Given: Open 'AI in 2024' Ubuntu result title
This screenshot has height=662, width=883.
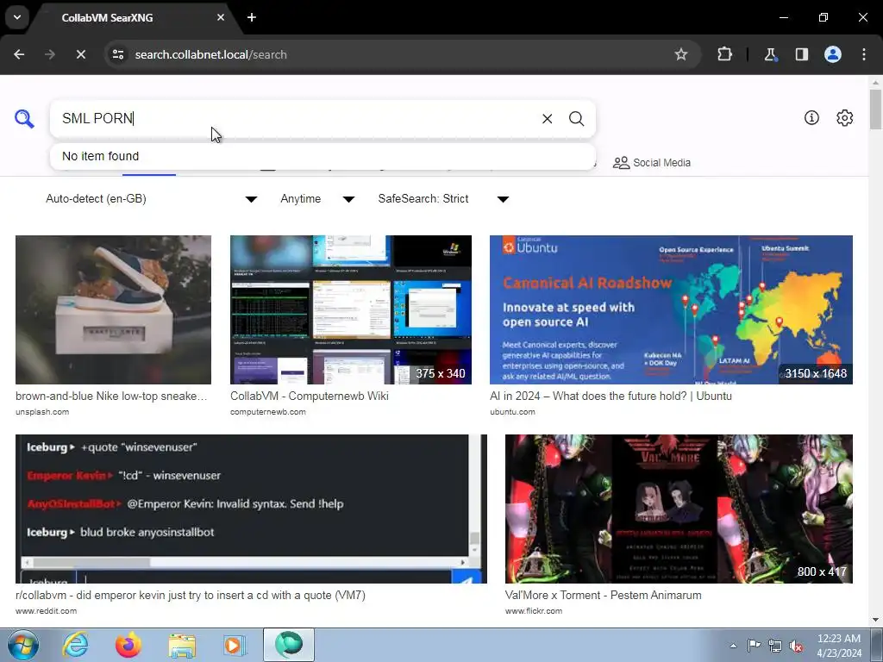Looking at the screenshot, I should coord(611,397).
